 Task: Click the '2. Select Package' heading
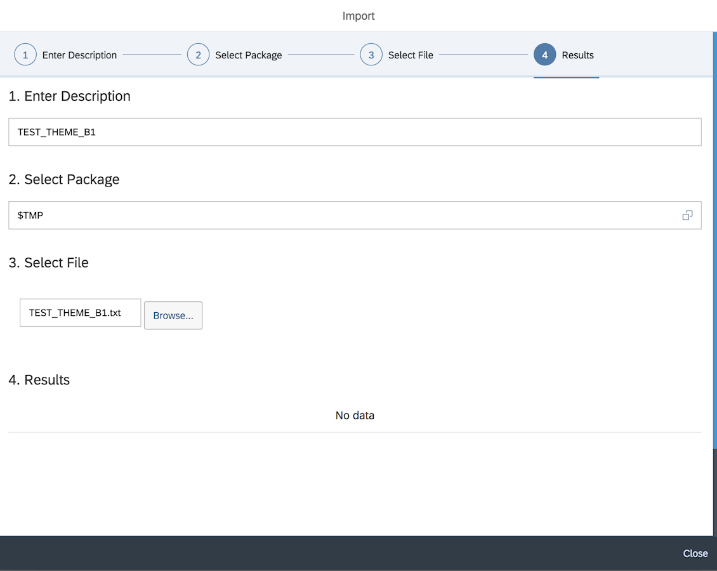click(x=64, y=180)
